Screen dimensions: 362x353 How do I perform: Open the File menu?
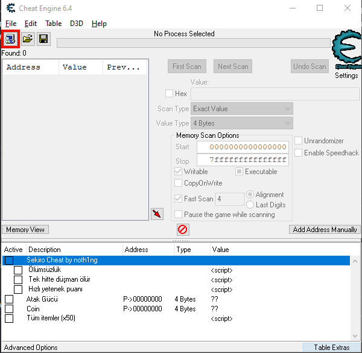click(x=11, y=24)
